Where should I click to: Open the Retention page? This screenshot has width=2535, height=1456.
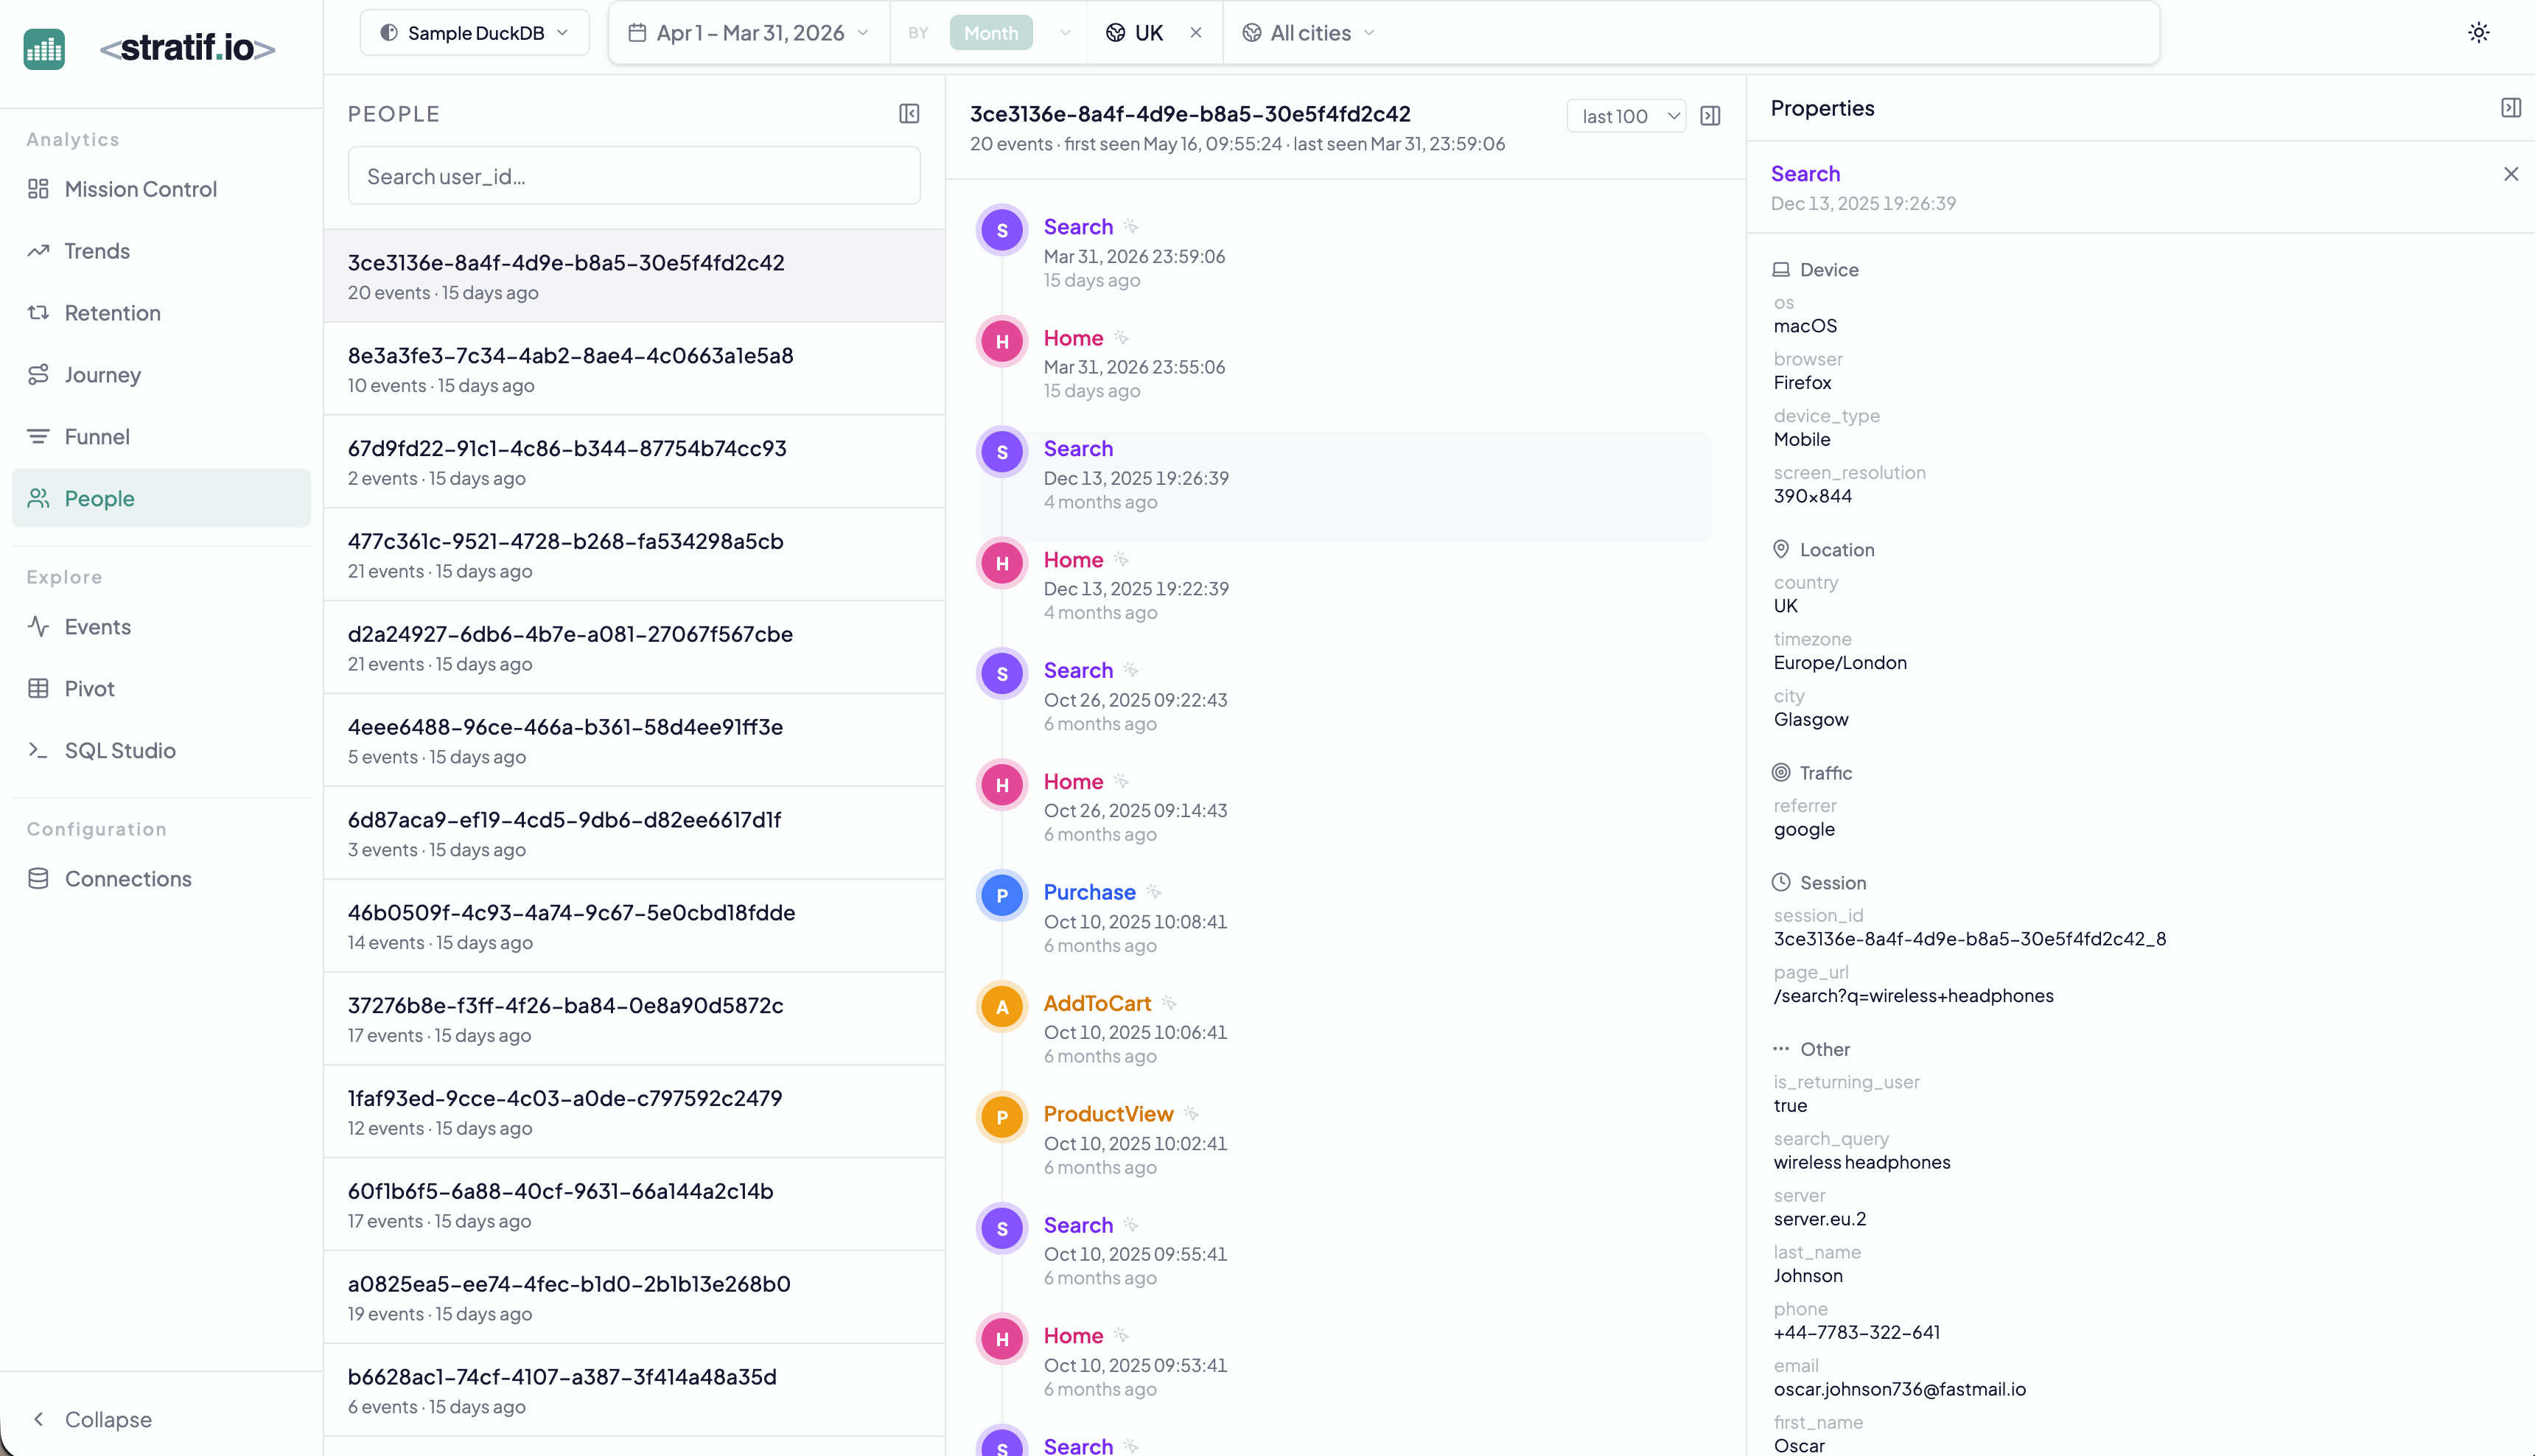pyautogui.click(x=161, y=313)
